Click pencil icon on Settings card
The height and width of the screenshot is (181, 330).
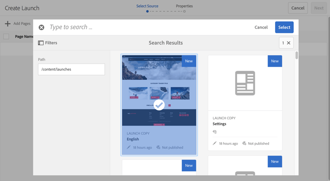coord(214,143)
